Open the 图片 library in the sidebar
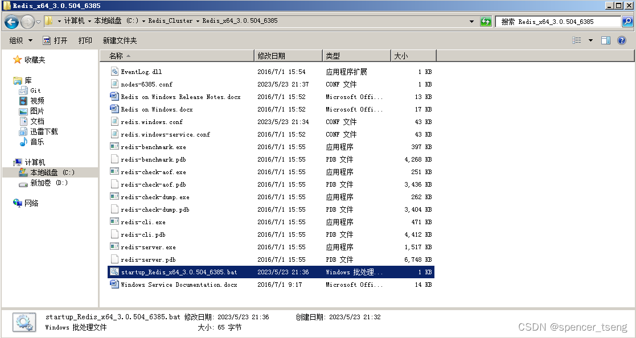 (35, 110)
